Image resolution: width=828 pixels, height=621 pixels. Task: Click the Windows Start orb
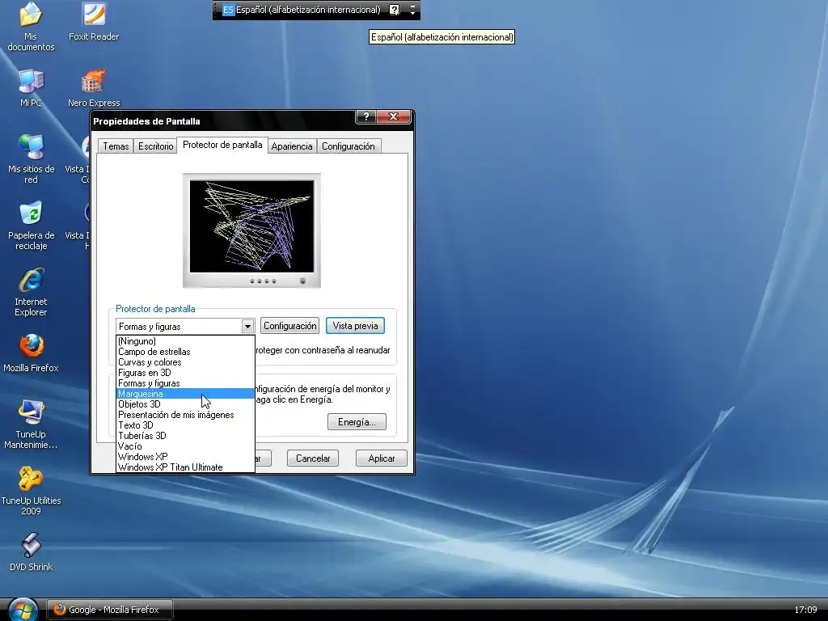23,610
